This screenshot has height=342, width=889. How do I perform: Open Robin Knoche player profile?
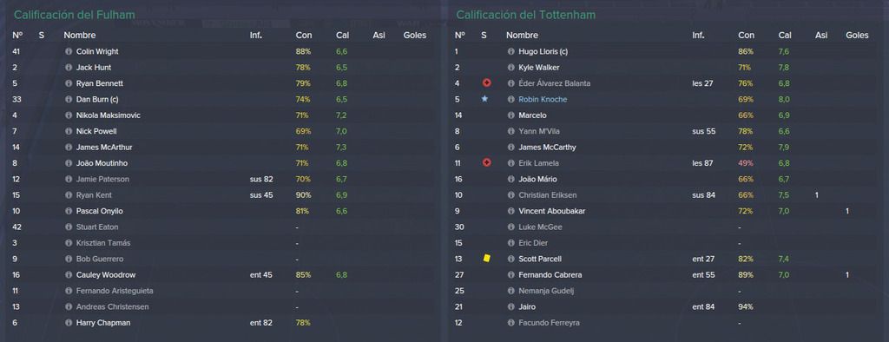543,99
